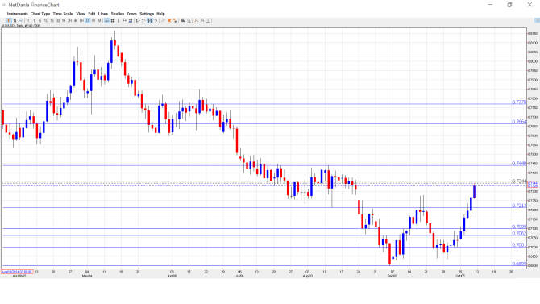Click the 0.7001 level line label
Viewport: 540px width, 304px height.
click(x=519, y=245)
